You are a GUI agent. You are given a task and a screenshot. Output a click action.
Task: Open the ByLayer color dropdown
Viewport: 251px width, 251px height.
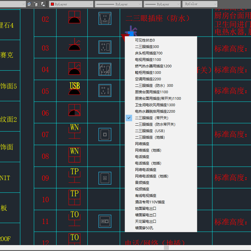click(72, 4)
